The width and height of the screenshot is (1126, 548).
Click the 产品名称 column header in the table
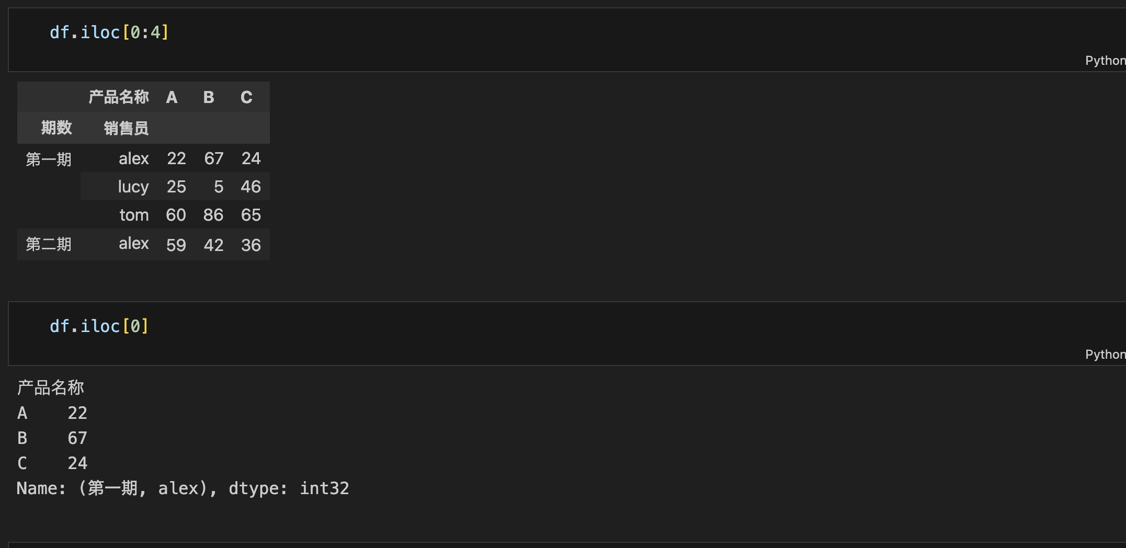point(119,97)
